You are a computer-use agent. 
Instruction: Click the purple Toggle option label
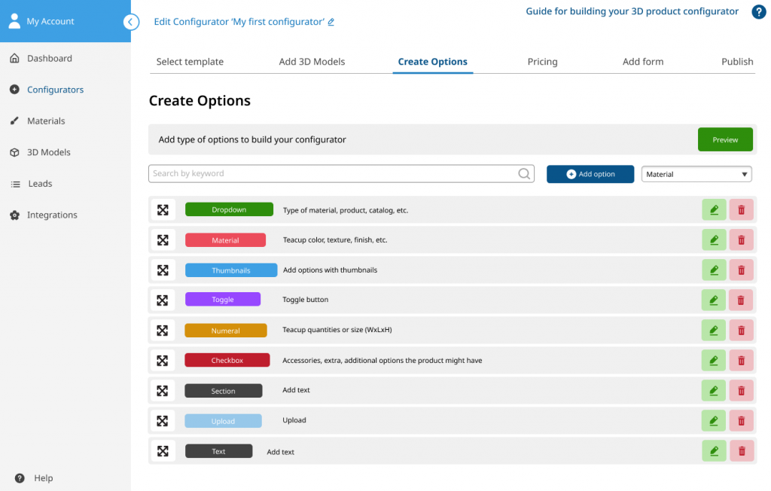coord(223,300)
